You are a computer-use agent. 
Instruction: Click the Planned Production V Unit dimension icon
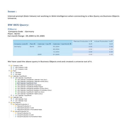click(16, 108)
